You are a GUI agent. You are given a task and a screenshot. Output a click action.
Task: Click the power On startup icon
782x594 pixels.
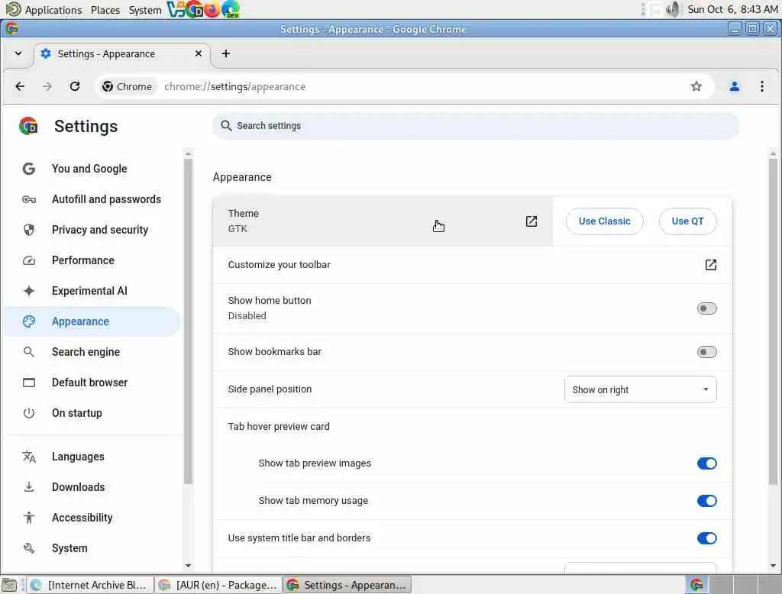(x=29, y=413)
